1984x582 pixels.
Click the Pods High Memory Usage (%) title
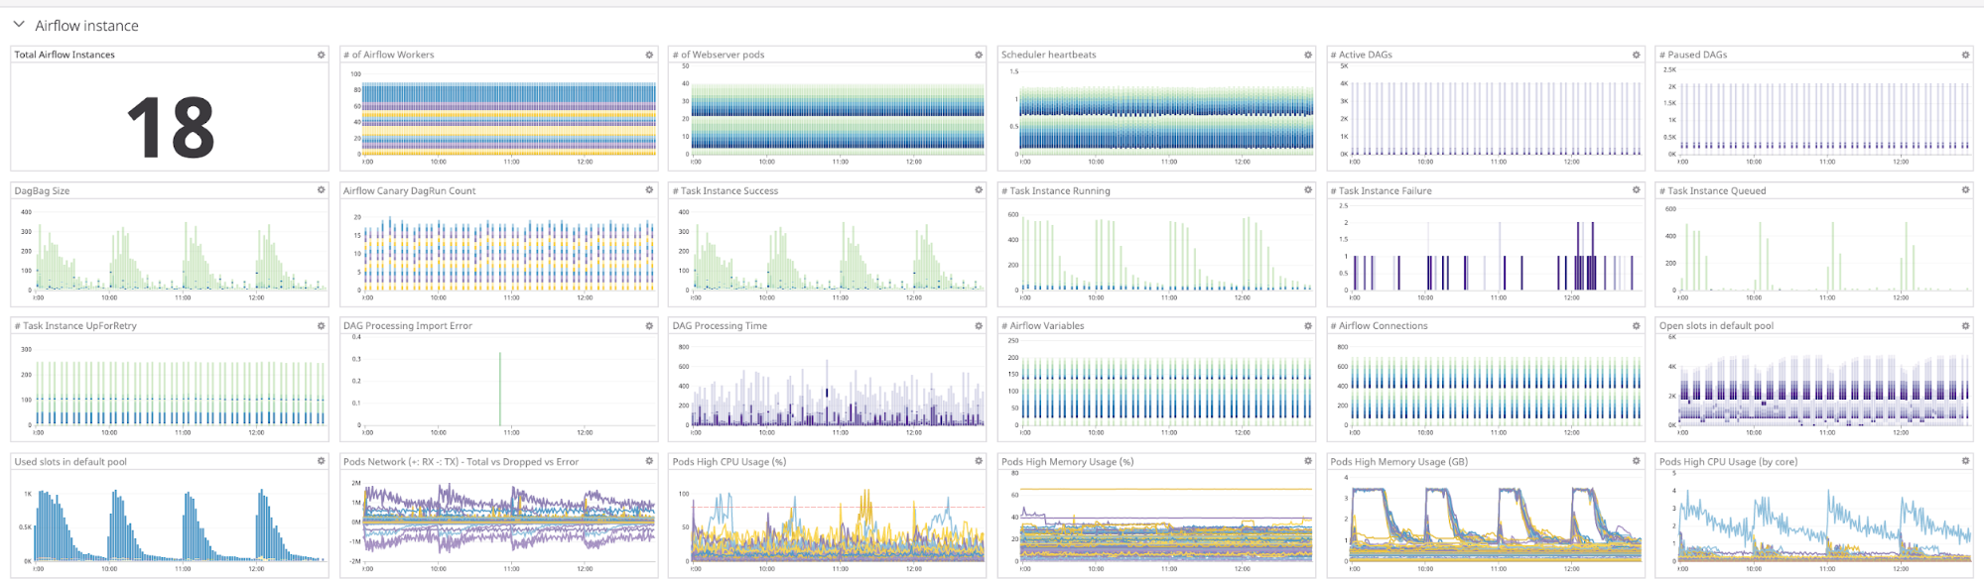point(1067,461)
